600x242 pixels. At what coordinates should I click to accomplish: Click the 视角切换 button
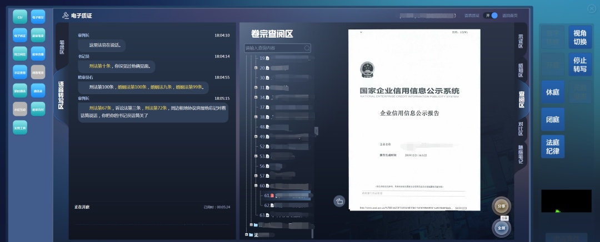tap(580, 37)
